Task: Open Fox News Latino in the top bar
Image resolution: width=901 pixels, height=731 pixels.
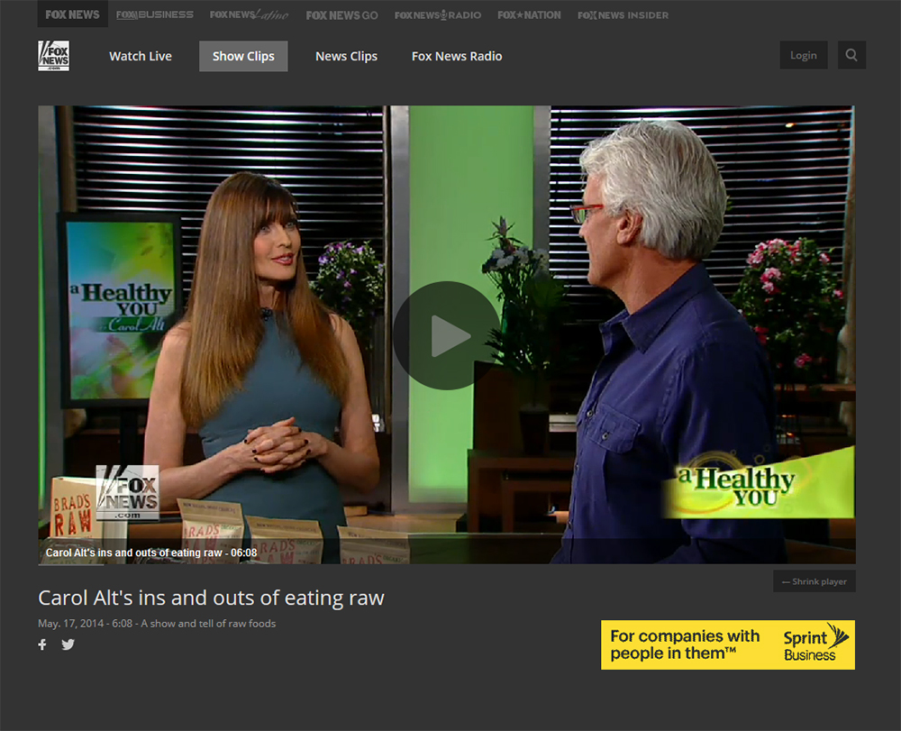Action: 248,14
